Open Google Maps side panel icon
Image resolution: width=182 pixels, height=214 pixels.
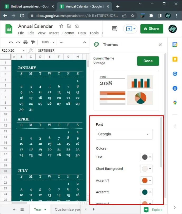175,103
